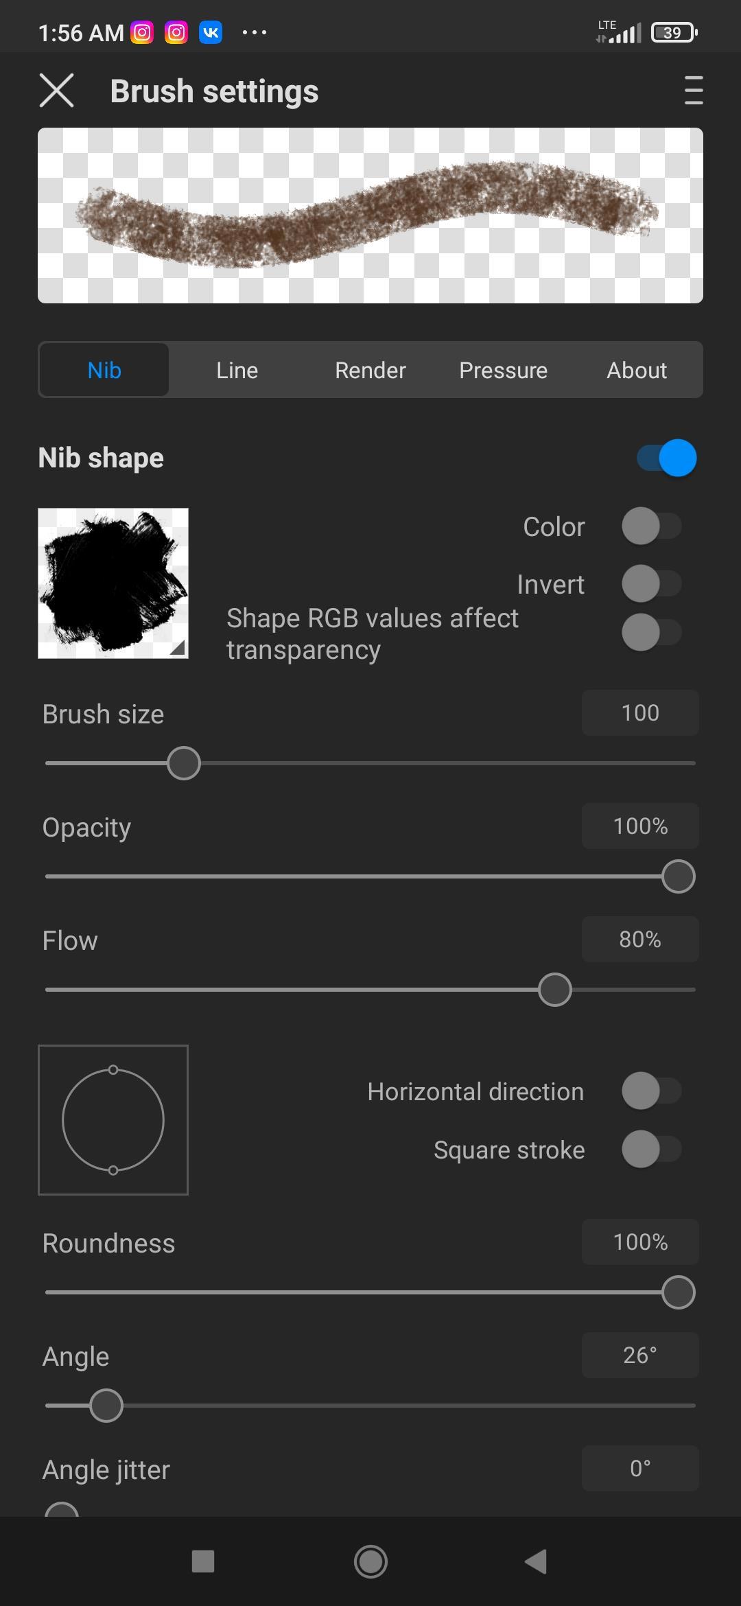Tap the nib shape texture thumbnail
Image resolution: width=741 pixels, height=1606 pixels.
113,583
